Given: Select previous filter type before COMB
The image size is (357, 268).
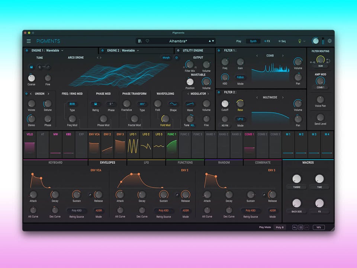Looking at the screenshot, I should point(257,55).
